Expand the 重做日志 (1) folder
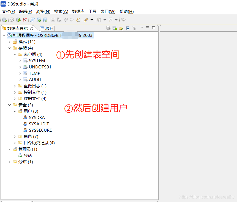This screenshot has width=237, height=202. [x=15, y=86]
